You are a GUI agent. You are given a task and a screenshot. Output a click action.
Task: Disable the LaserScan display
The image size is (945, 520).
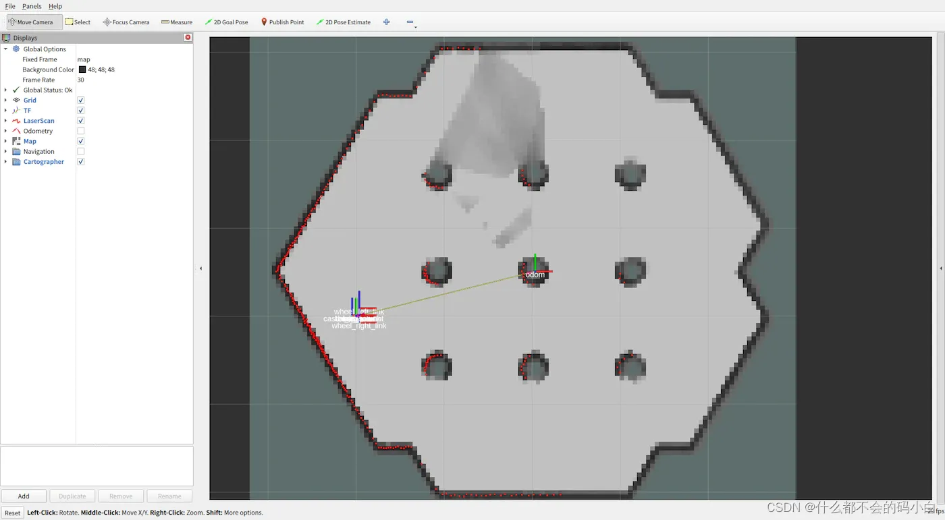point(80,120)
